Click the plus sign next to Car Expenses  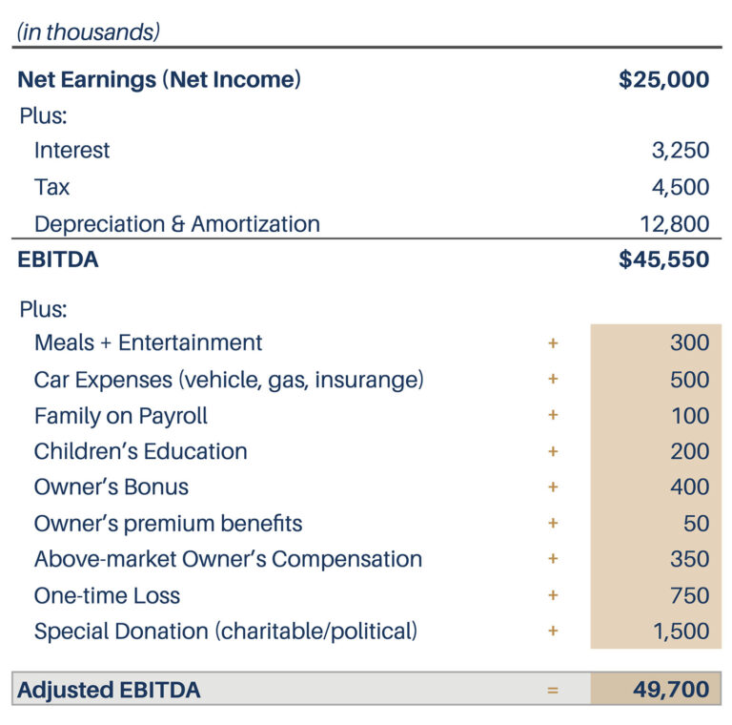click(553, 380)
